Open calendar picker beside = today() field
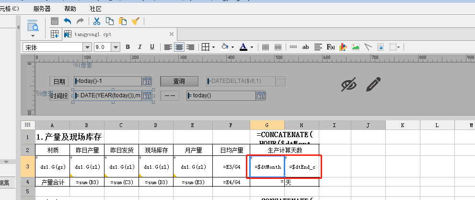Image resolution: width=475 pixels, height=200 pixels. click(261, 96)
